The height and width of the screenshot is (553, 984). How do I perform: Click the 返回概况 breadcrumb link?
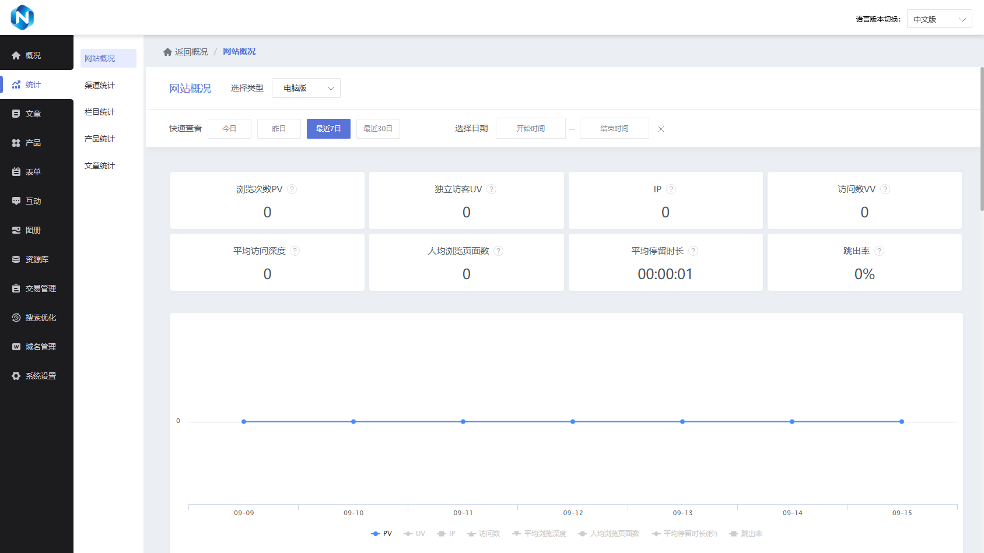point(191,52)
